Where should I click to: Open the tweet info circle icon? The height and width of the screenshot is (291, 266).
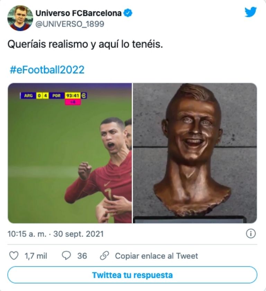tap(250, 234)
